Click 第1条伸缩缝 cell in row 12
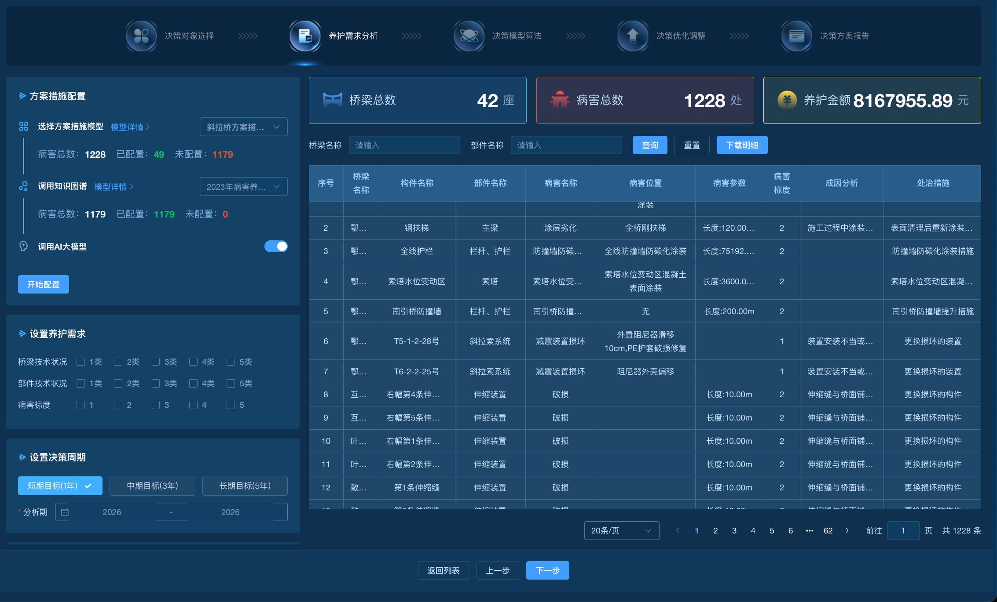Image resolution: width=997 pixels, height=602 pixels. pyautogui.click(x=417, y=487)
